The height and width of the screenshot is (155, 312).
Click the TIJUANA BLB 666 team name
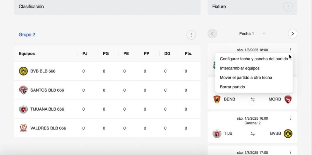tap(47, 109)
